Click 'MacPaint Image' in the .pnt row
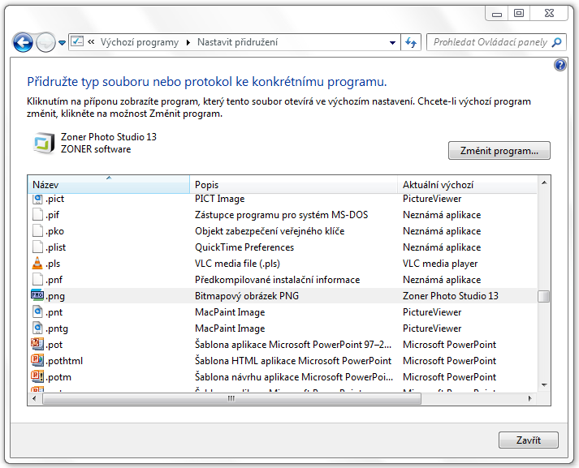Viewport: 579px width, 468px height. (230, 312)
